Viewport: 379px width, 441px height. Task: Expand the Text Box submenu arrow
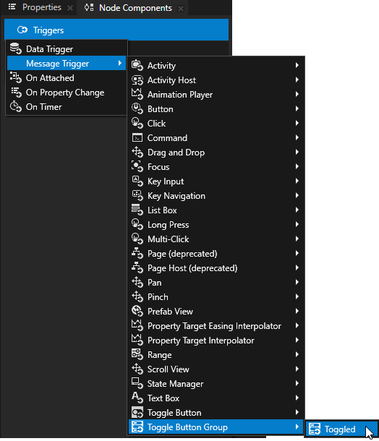[x=297, y=398]
